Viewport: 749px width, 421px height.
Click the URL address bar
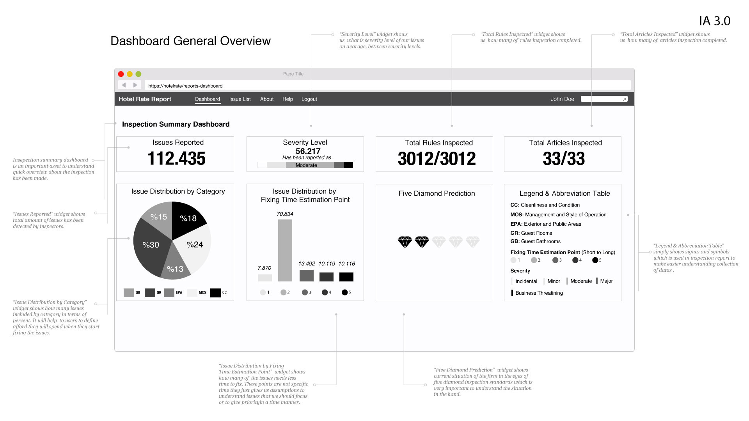point(387,85)
